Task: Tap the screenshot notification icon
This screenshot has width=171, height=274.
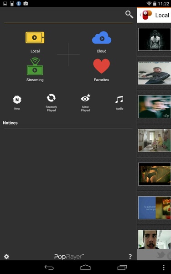Action: (5, 3)
